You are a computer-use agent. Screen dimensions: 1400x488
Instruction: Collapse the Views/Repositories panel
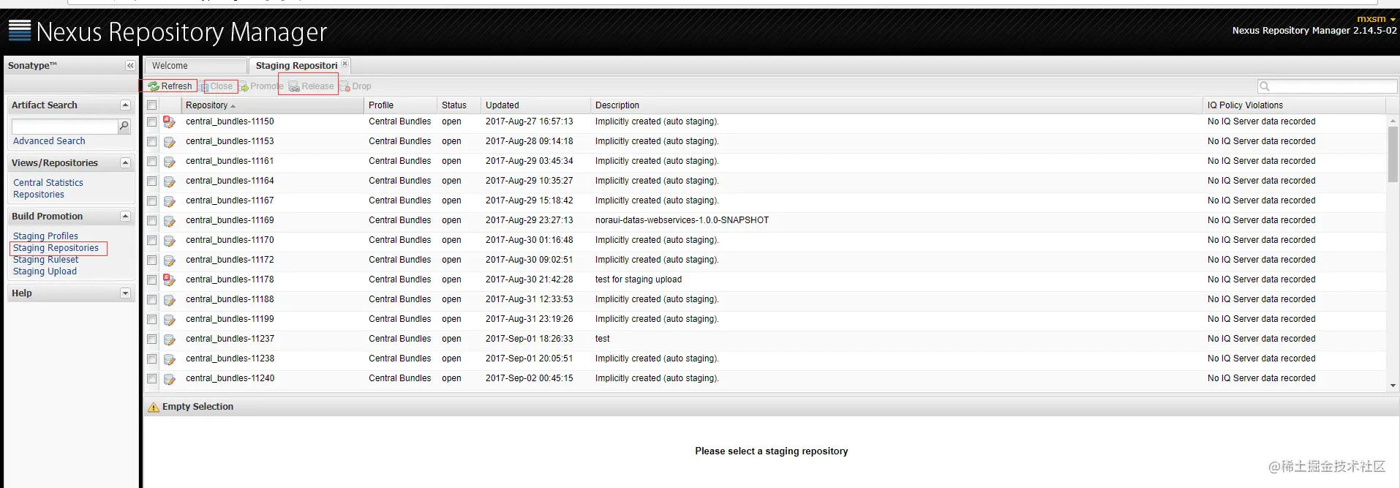125,163
